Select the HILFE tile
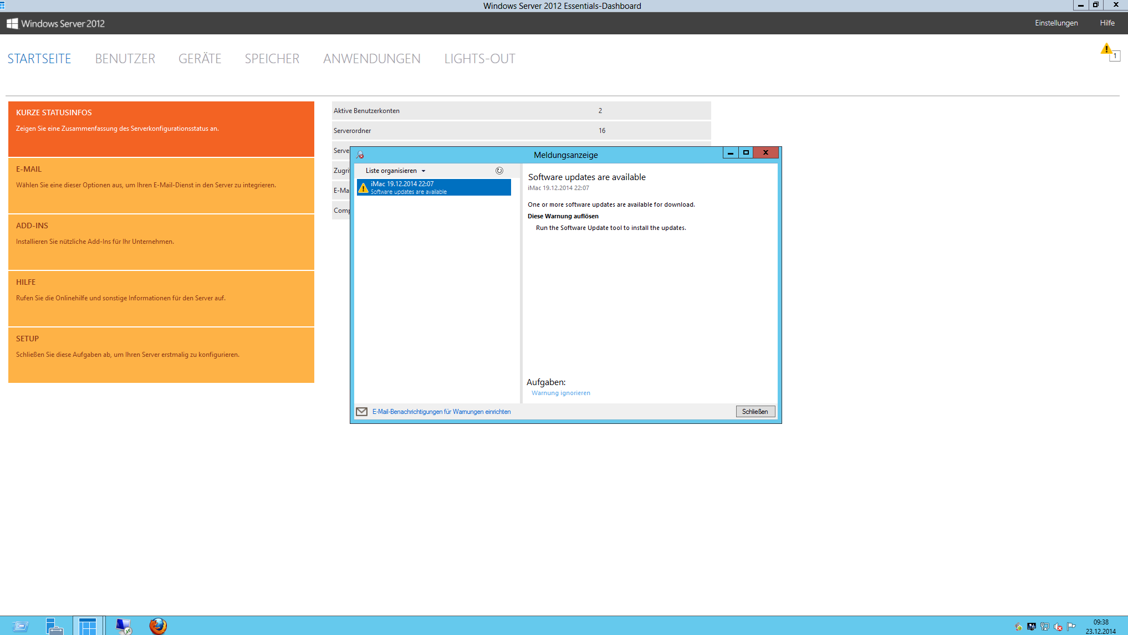This screenshot has width=1128, height=635. click(x=161, y=299)
